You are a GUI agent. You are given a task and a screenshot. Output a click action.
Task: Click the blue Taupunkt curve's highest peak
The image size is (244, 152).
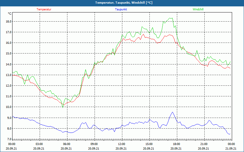pos(173,112)
